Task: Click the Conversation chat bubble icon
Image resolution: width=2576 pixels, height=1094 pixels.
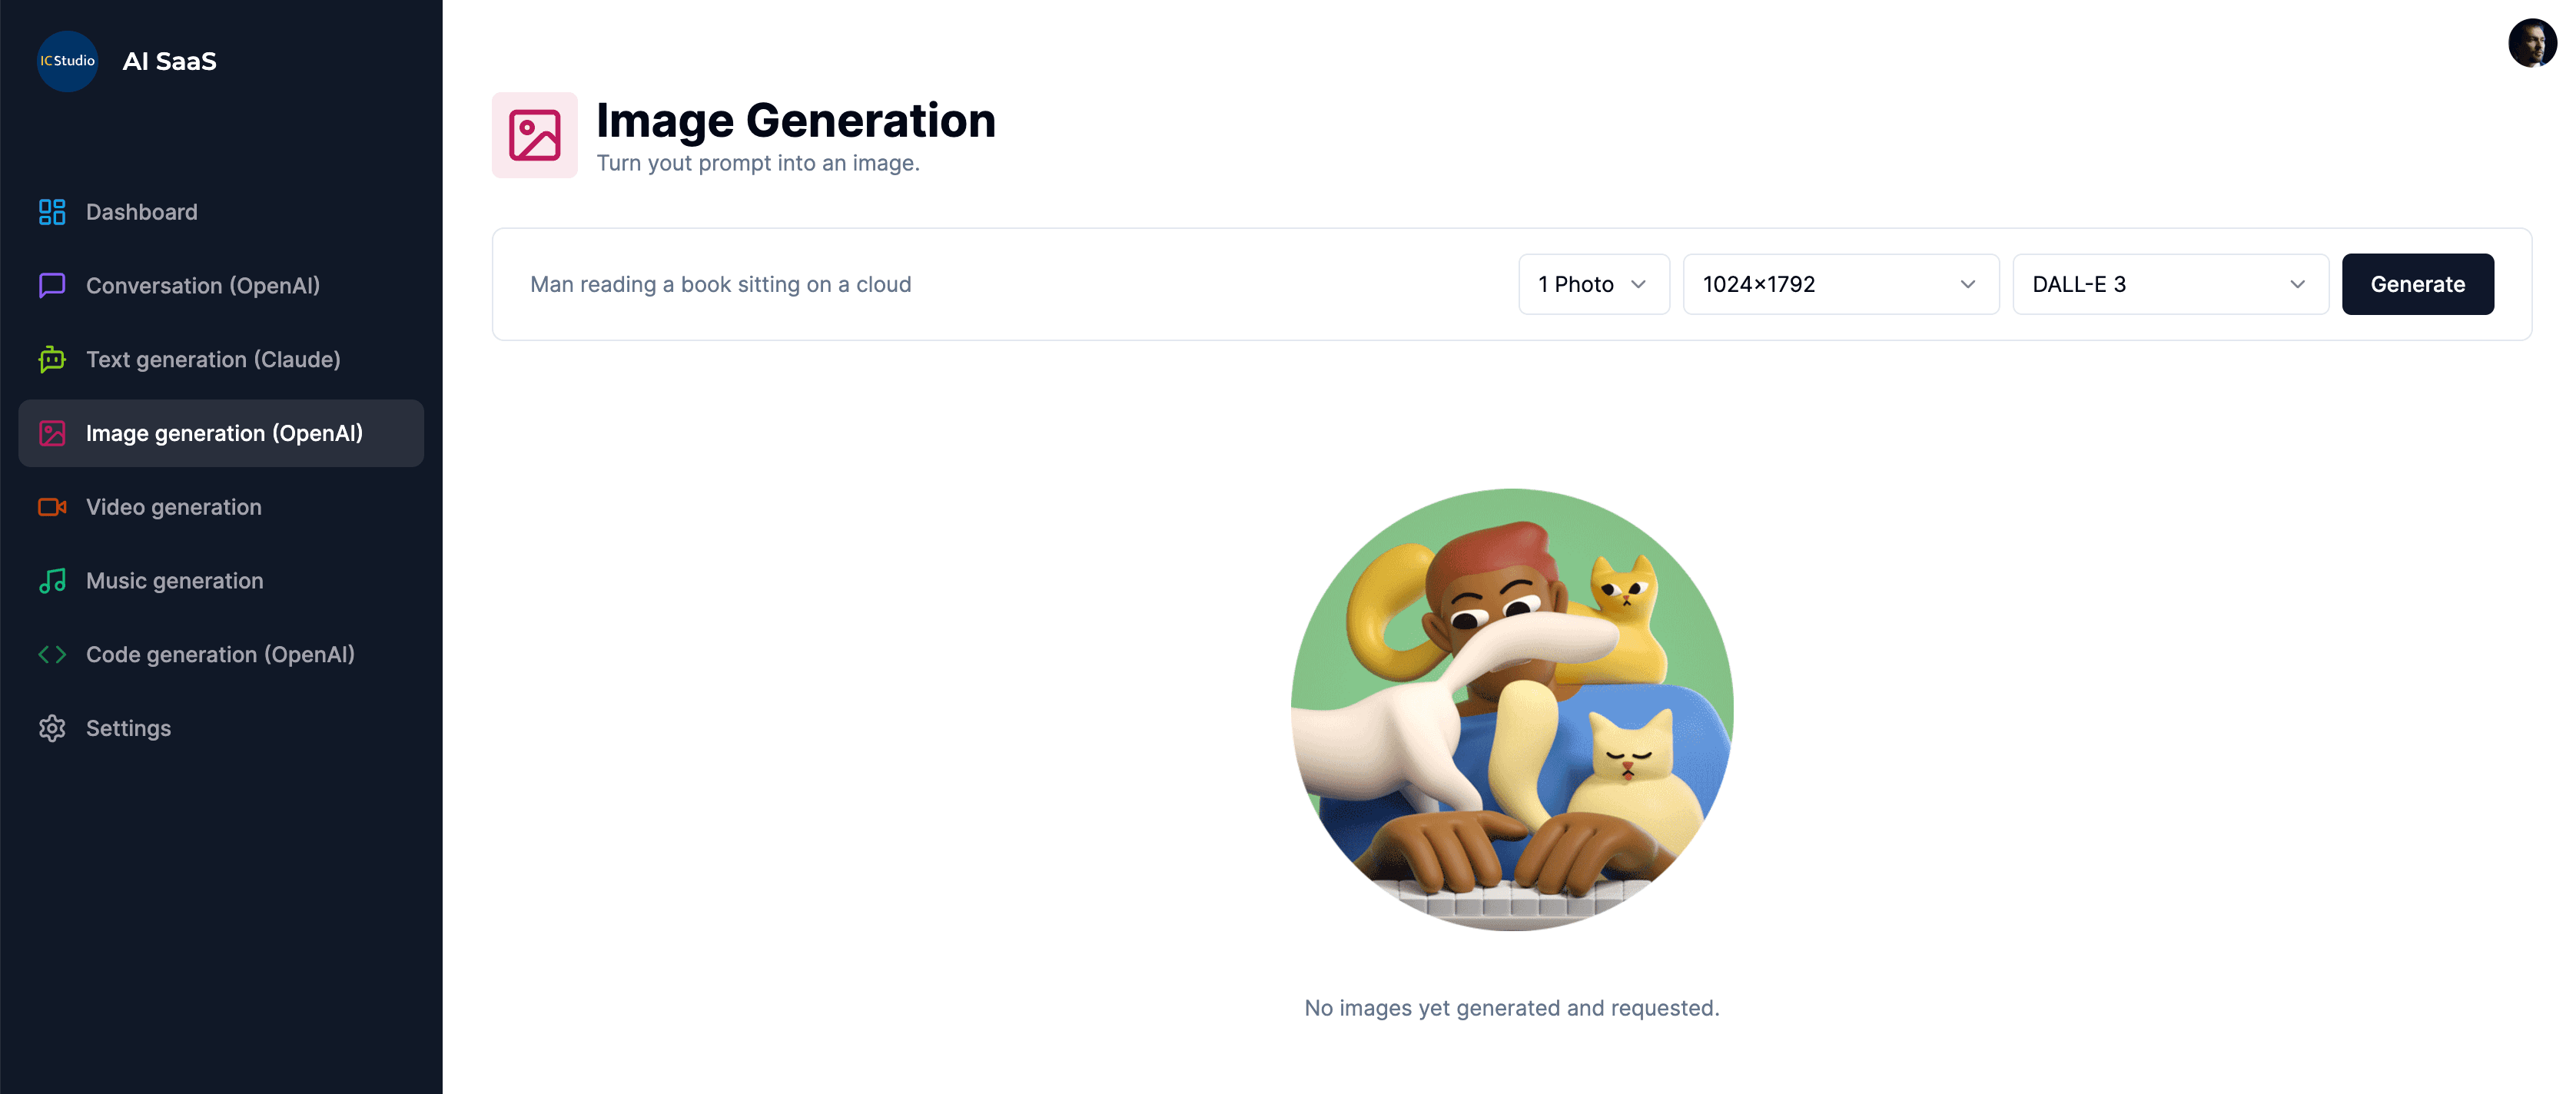Action: coord(52,286)
